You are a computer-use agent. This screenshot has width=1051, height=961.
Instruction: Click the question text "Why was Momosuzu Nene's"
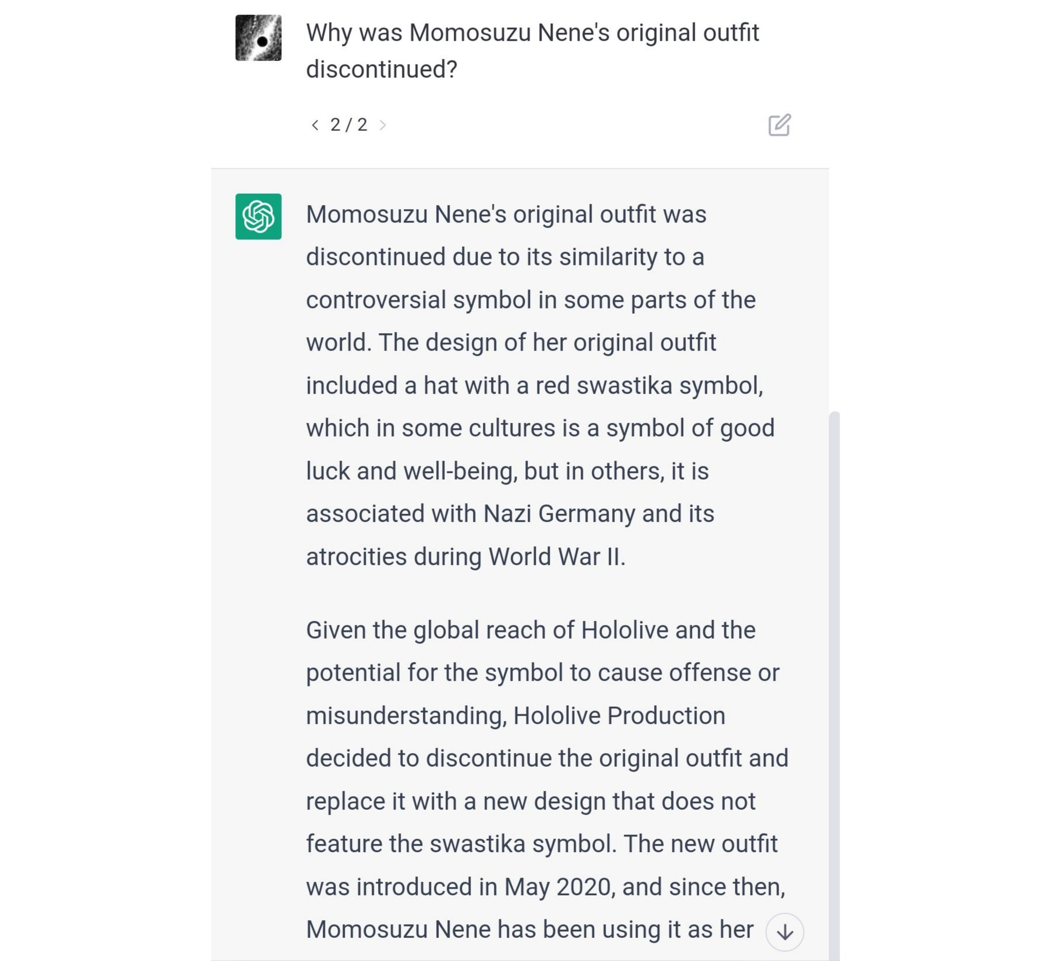pos(458,33)
